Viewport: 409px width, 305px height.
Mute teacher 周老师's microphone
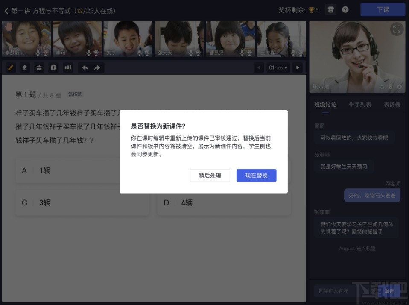381,87
